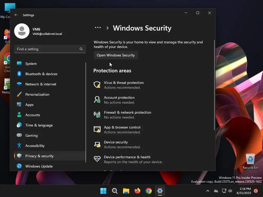
Task: Click the Find a setting search box
Action: [50, 49]
